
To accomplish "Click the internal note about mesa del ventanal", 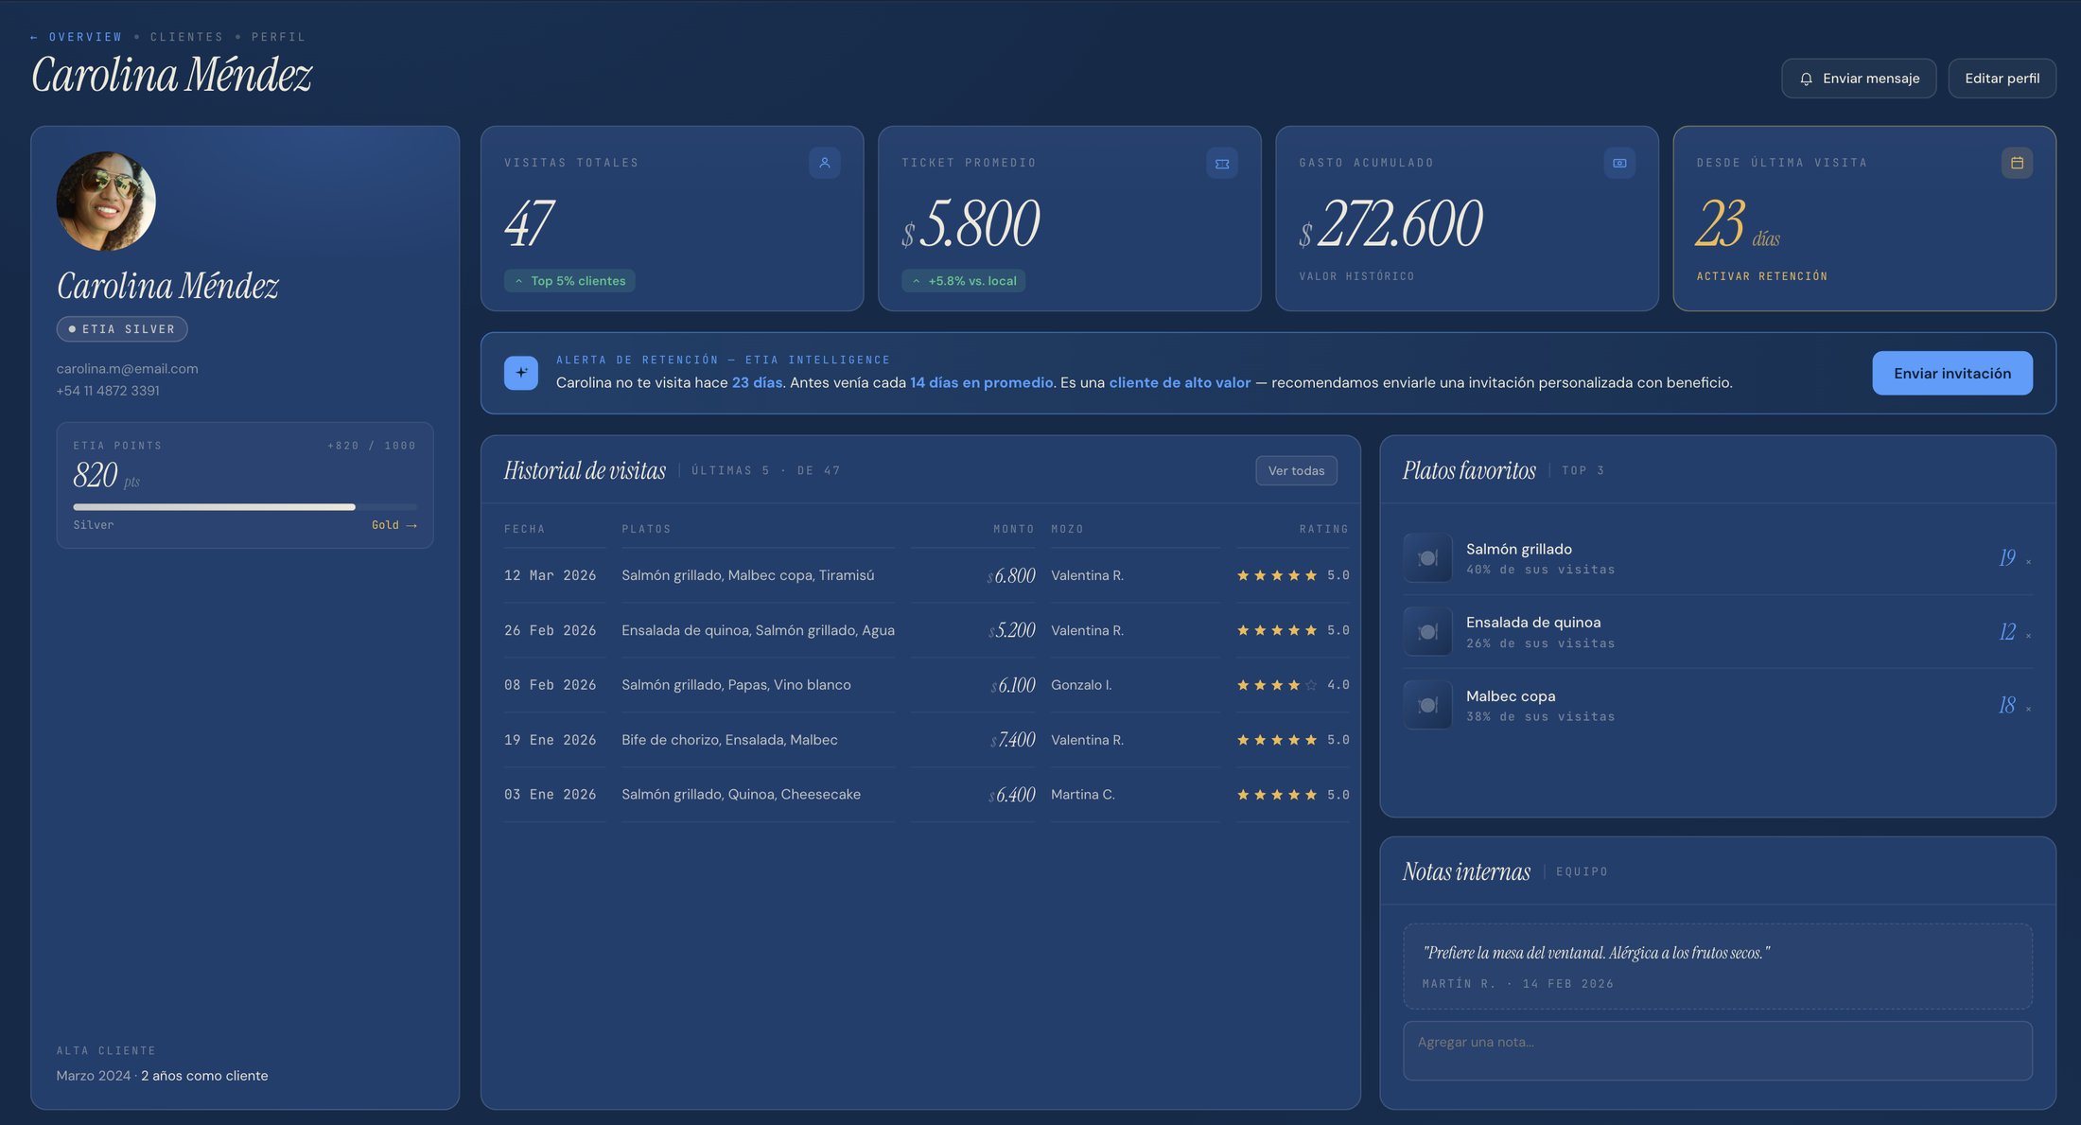I will [1718, 966].
